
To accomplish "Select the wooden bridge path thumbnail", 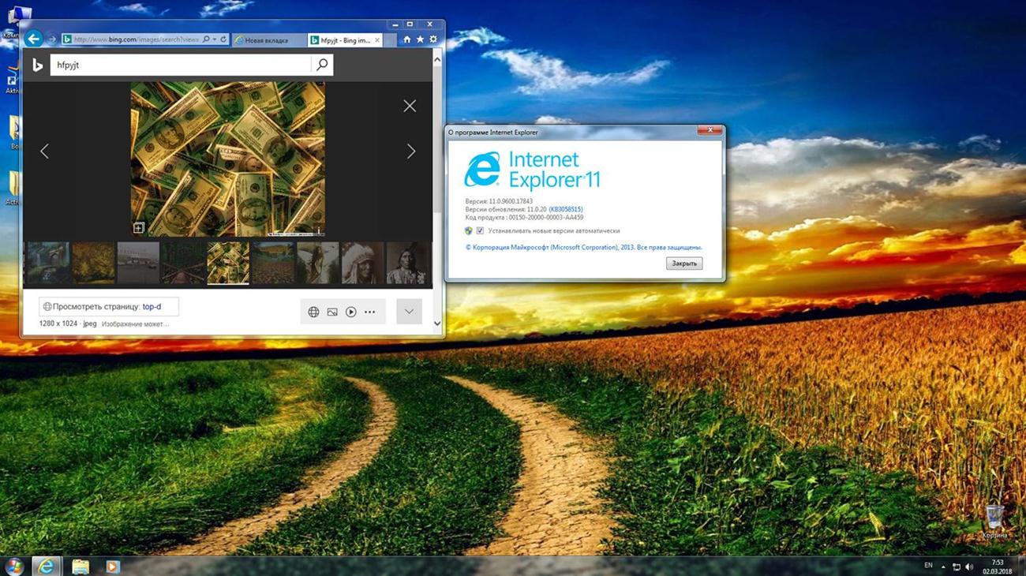I will coord(183,263).
